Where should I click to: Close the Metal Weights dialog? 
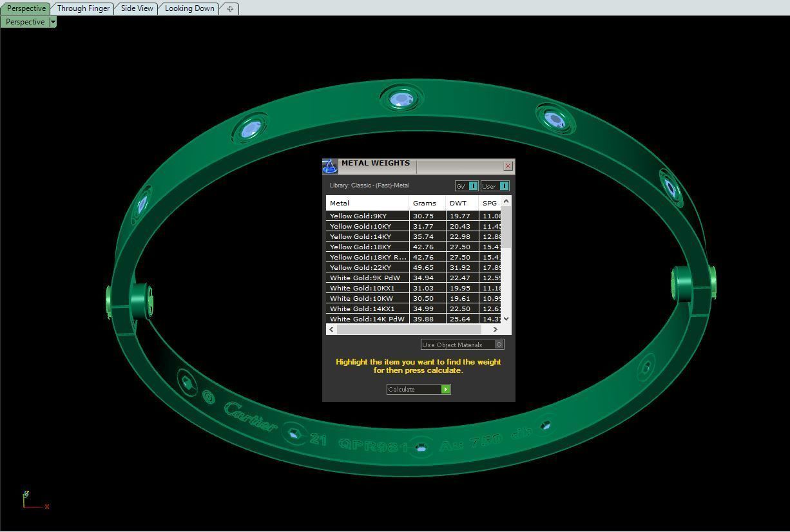pyautogui.click(x=508, y=166)
